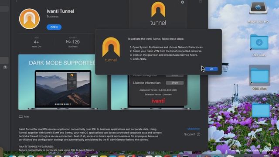The image size is (279, 157).
Task: Click the Mobileiron developer link
Action: 194,129
